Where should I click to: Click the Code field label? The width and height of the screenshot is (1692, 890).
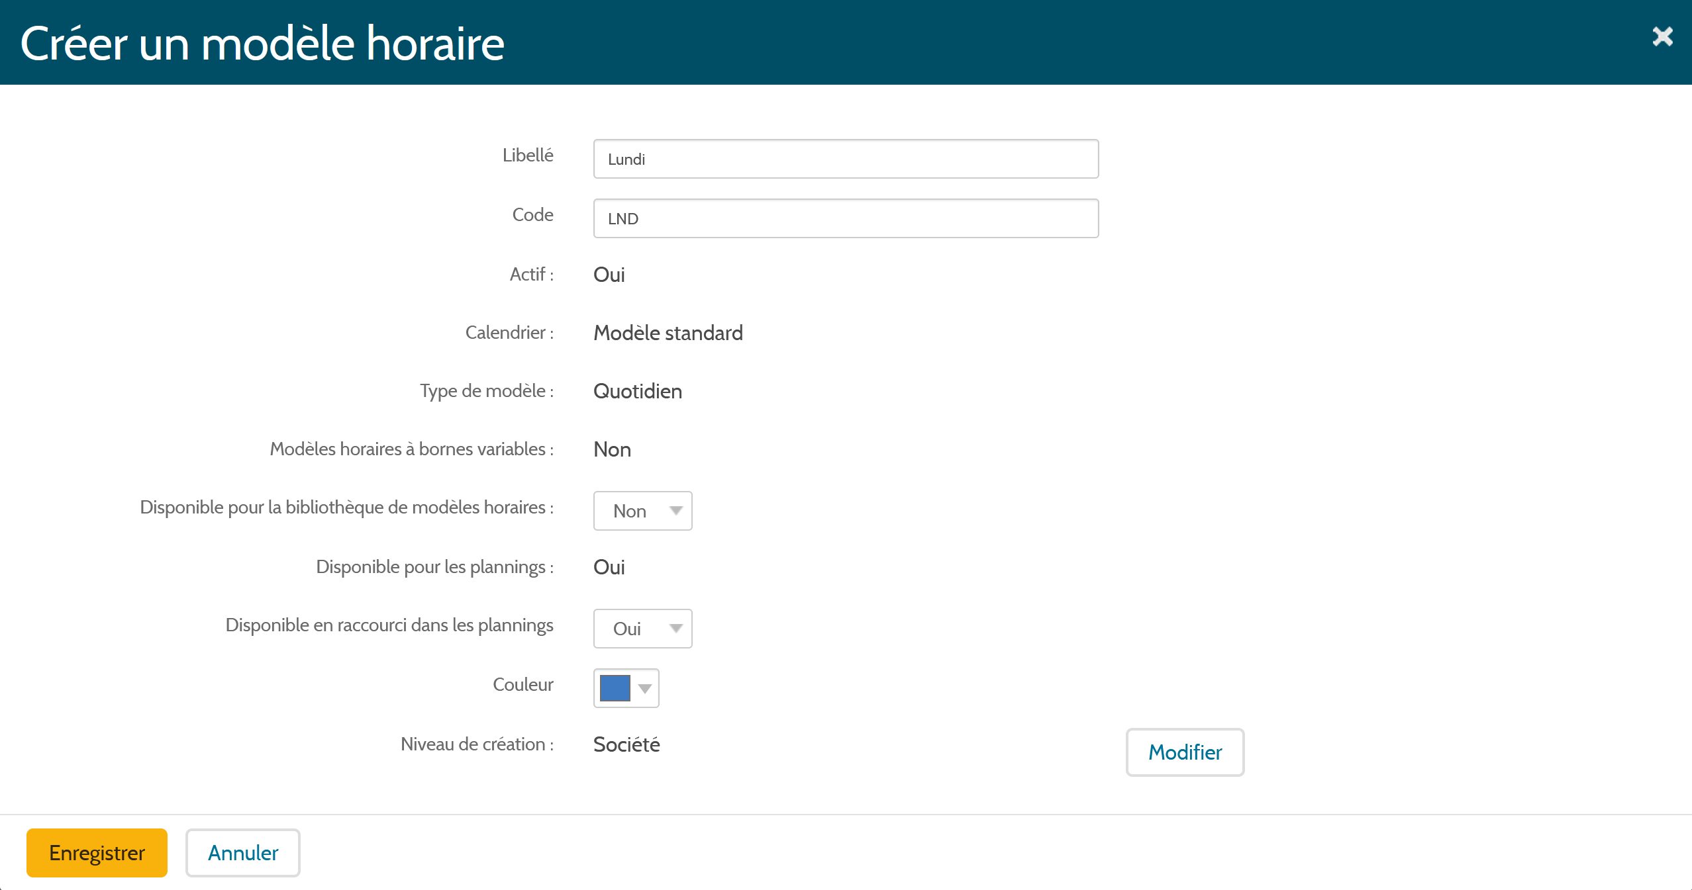[532, 214]
